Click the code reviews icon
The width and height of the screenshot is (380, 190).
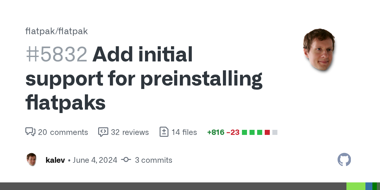pyautogui.click(x=103, y=132)
